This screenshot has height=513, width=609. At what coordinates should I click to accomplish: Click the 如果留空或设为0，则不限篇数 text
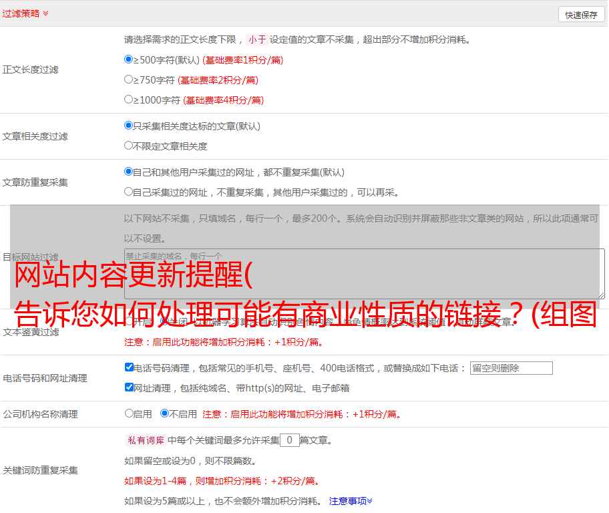[x=190, y=461]
